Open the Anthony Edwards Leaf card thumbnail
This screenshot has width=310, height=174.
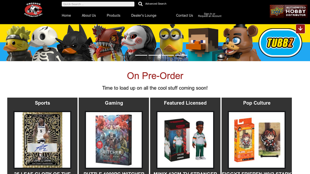[42, 140]
